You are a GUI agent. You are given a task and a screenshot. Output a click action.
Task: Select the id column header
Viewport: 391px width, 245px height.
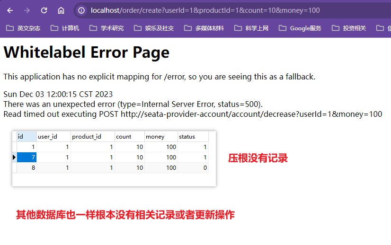tap(27, 137)
